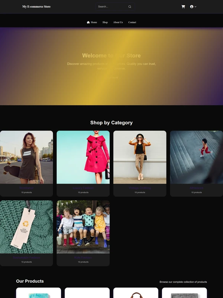The height and width of the screenshot is (298, 223).
Task: Open the shopping cart icon
Action: point(183,7)
